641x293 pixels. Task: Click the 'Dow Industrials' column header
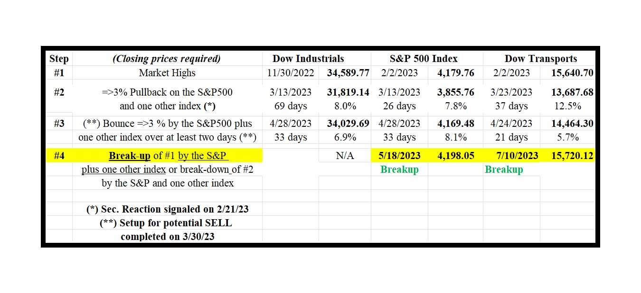[308, 59]
